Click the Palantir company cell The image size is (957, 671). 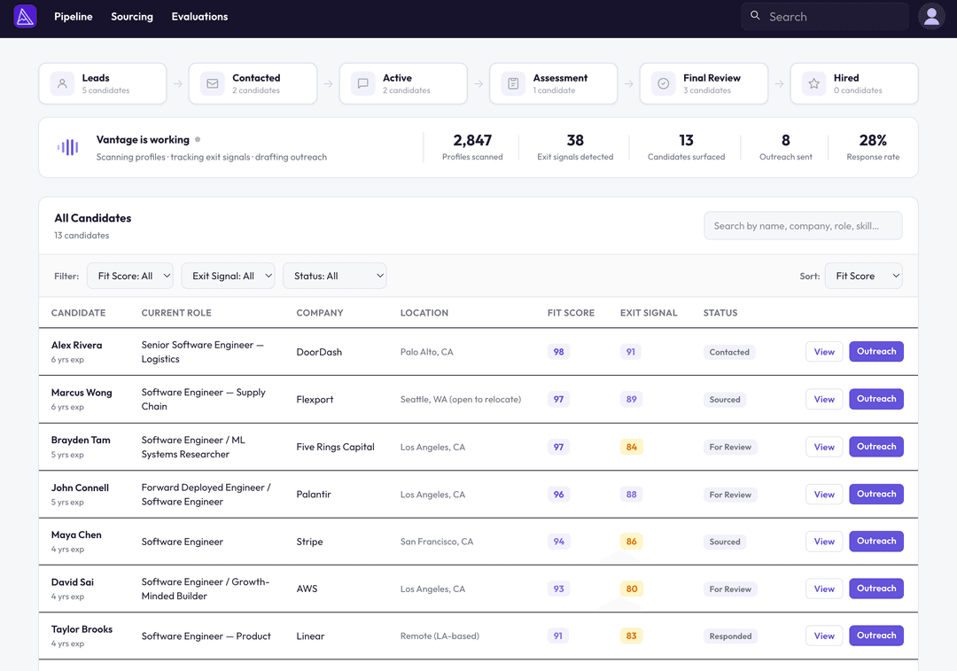pos(314,495)
